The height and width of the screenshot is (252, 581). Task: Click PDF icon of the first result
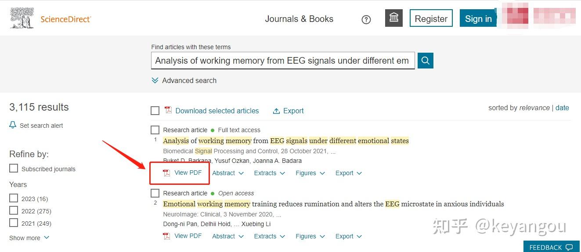166,173
